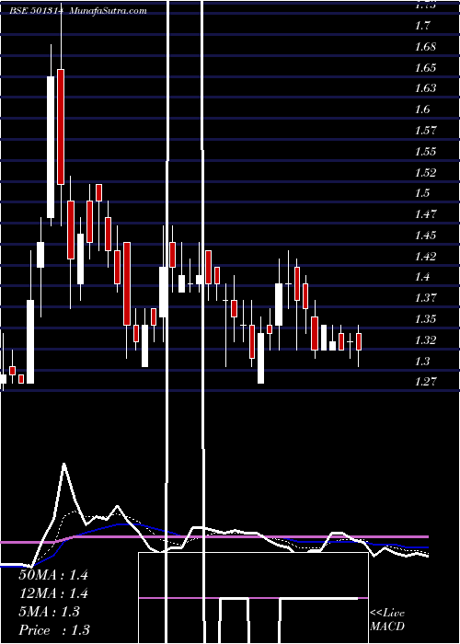Select the 1.37 price axis label
Image resolution: width=460 pixels, height=644 pixels.
pos(425,298)
